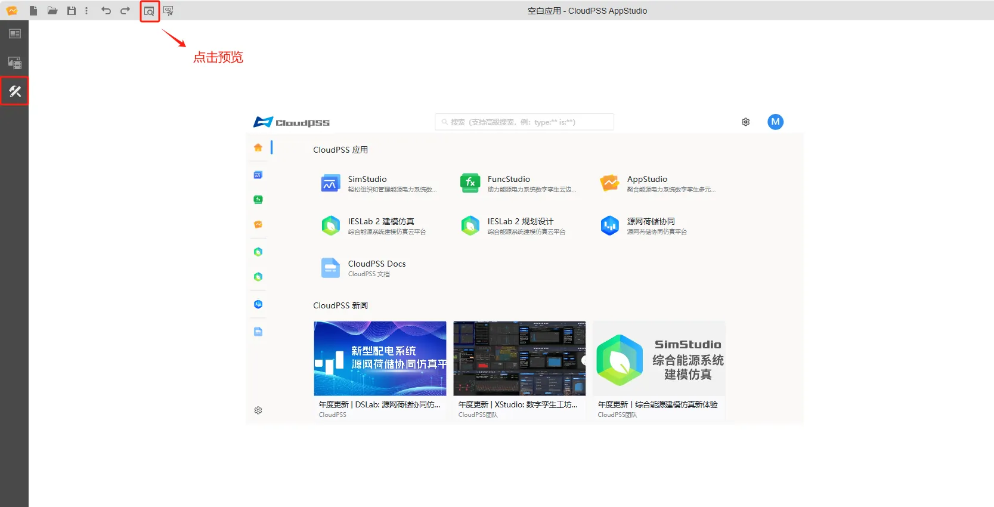Open the SimStudio 综合能源系统 news thumbnail

click(x=659, y=358)
